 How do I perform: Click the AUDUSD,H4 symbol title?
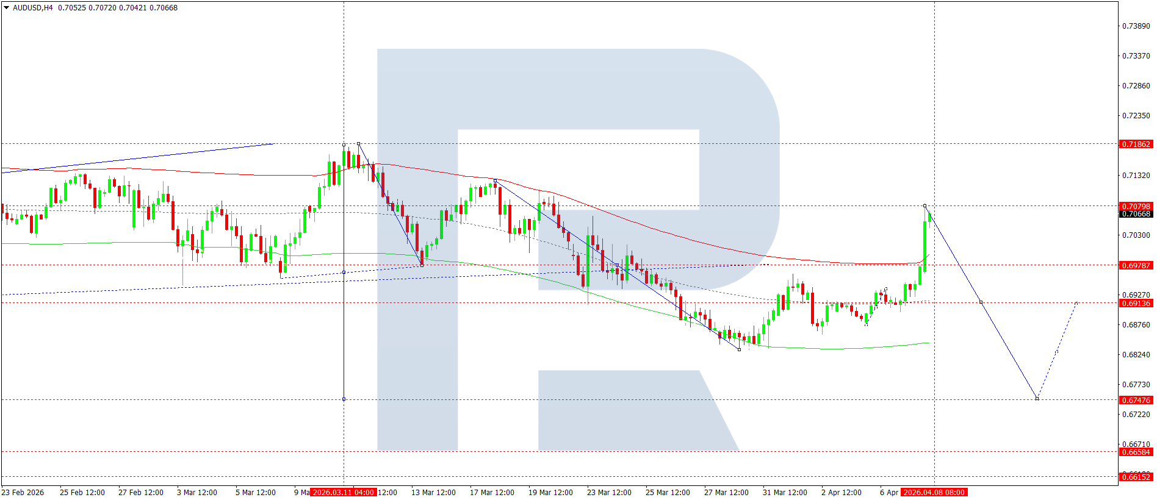[33, 8]
